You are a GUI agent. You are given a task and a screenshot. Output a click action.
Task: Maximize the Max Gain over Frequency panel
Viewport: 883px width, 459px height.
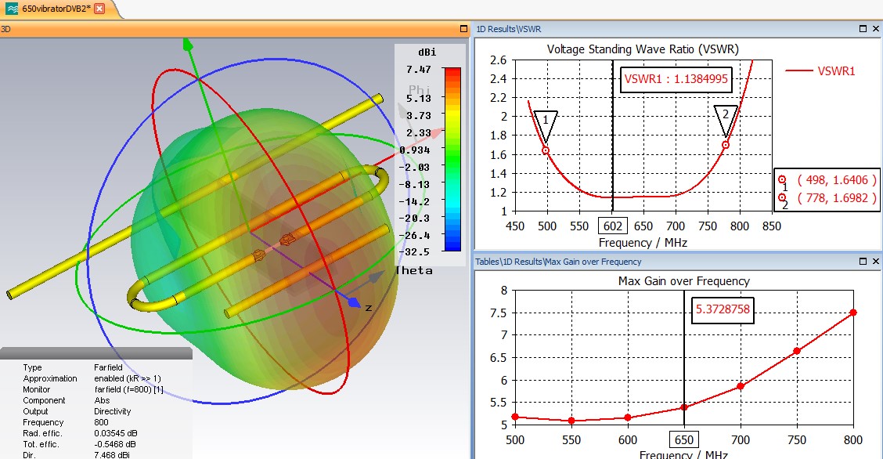point(863,262)
